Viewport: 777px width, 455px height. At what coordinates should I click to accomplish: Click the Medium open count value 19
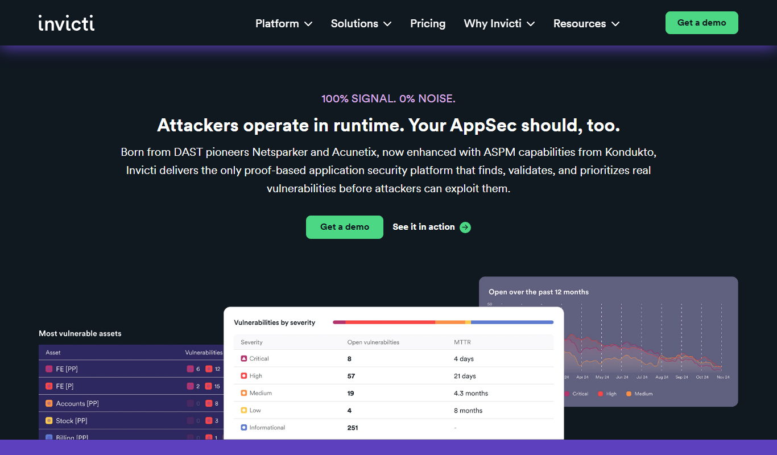click(x=351, y=393)
